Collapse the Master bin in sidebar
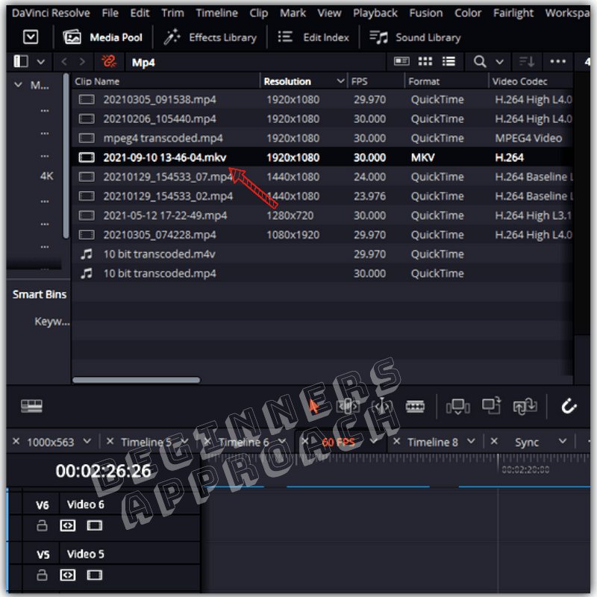Viewport: 597px width, 597px height. [x=17, y=85]
